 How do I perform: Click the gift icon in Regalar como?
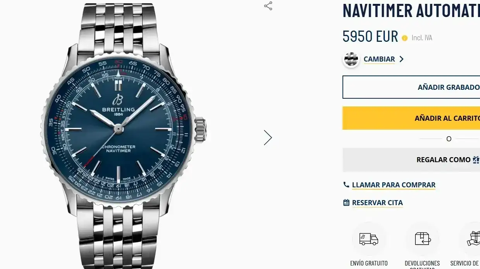tap(476, 159)
